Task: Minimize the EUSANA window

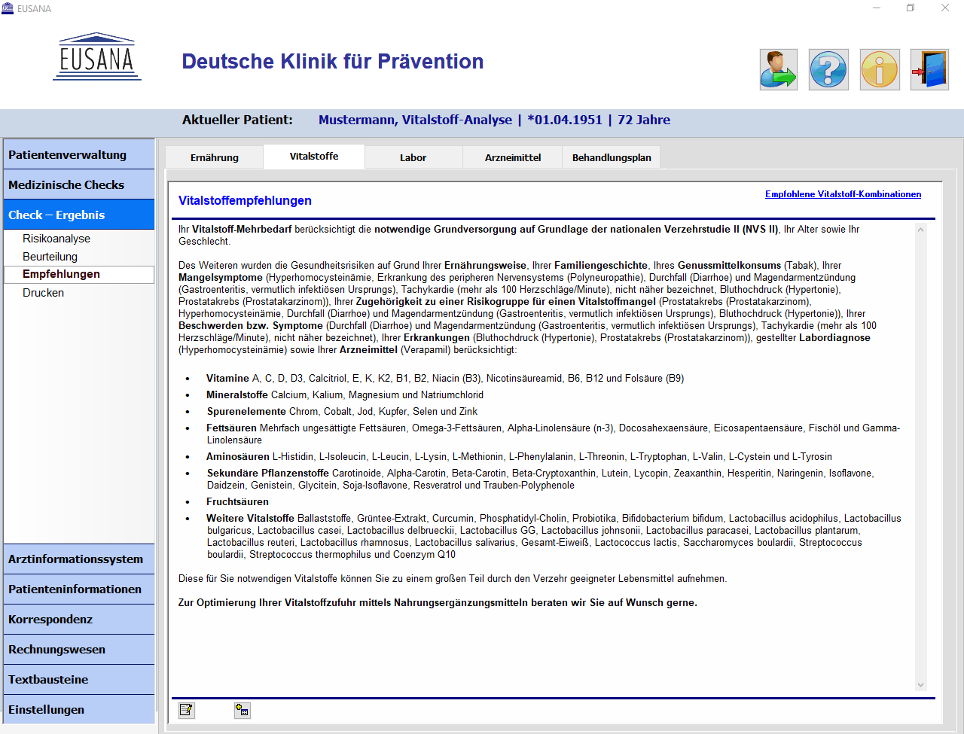Action: pyautogui.click(x=877, y=8)
